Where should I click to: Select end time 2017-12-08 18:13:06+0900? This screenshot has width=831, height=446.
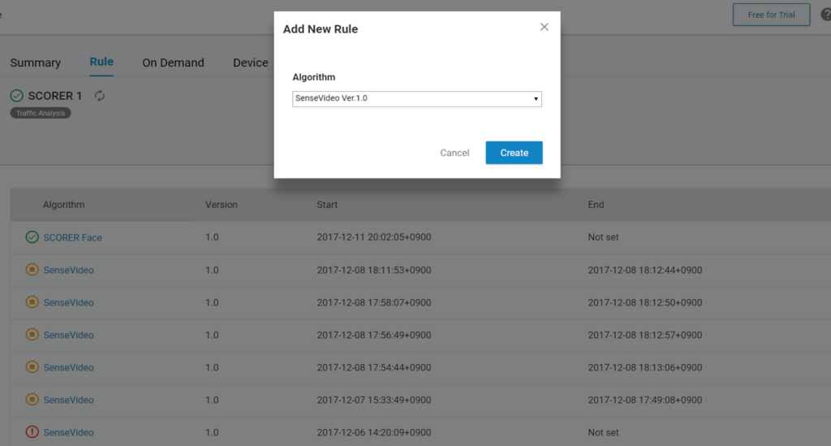tap(644, 367)
